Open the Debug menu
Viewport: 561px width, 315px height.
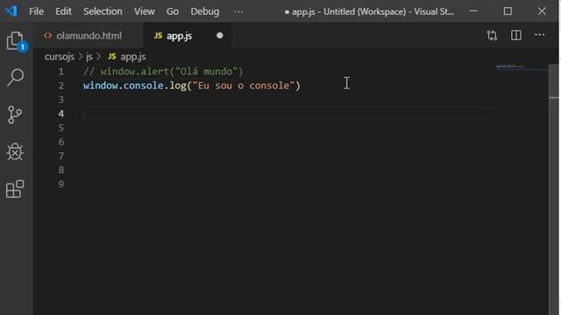click(x=204, y=11)
